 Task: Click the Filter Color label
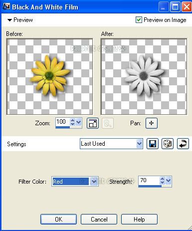pos(32,182)
